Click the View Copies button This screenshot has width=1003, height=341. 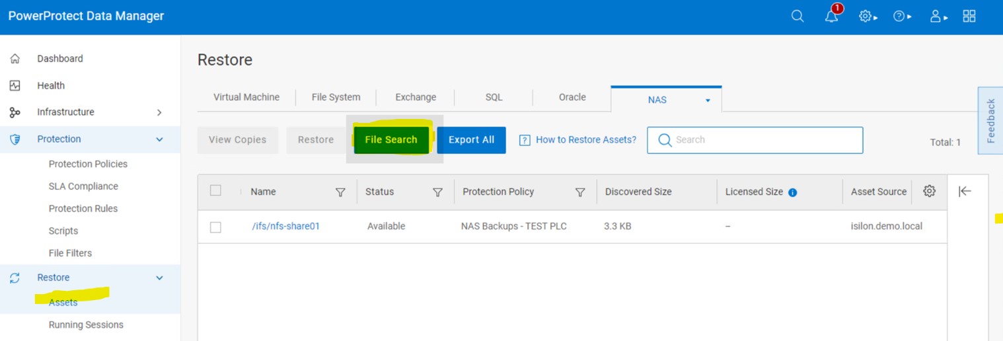click(238, 140)
